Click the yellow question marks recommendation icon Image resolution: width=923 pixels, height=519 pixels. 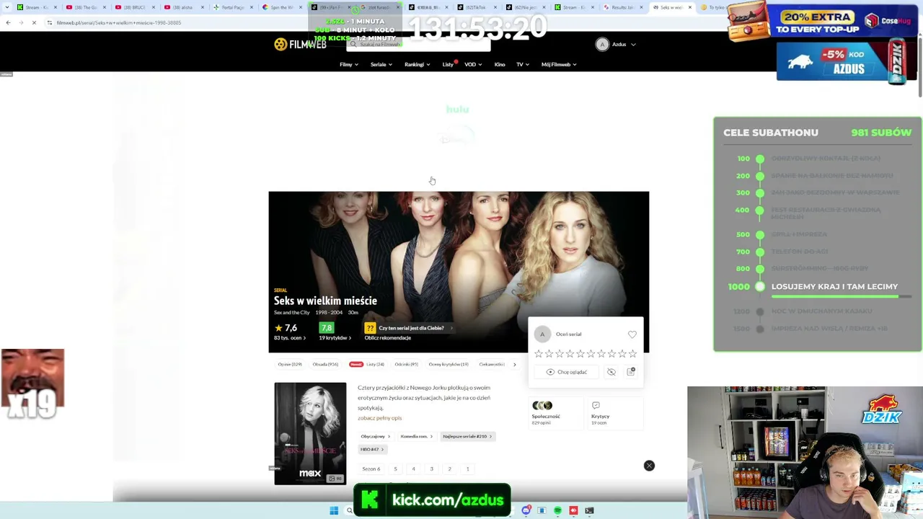370,328
